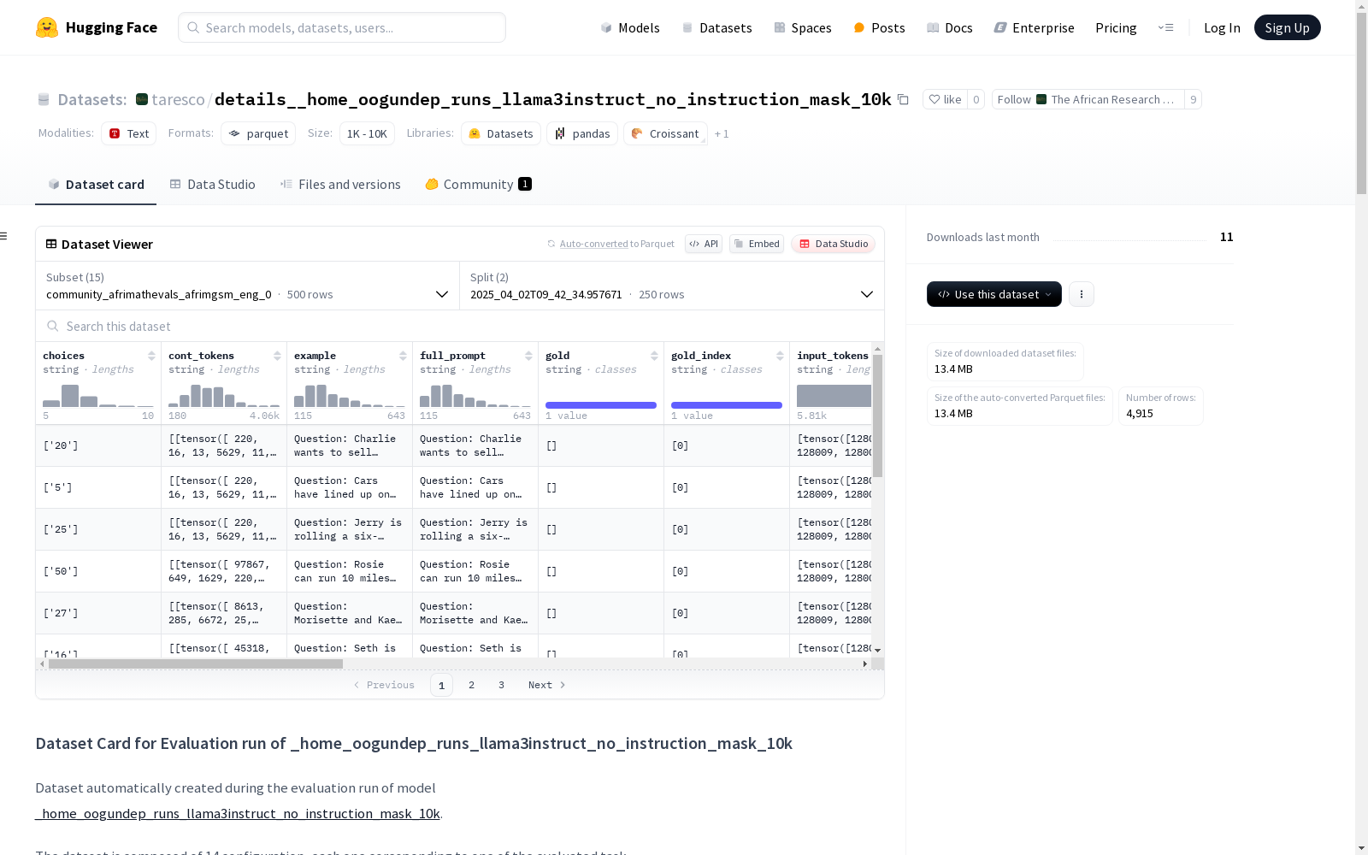Go to Models in the top navigation
This screenshot has height=855, width=1368.
coord(630,27)
